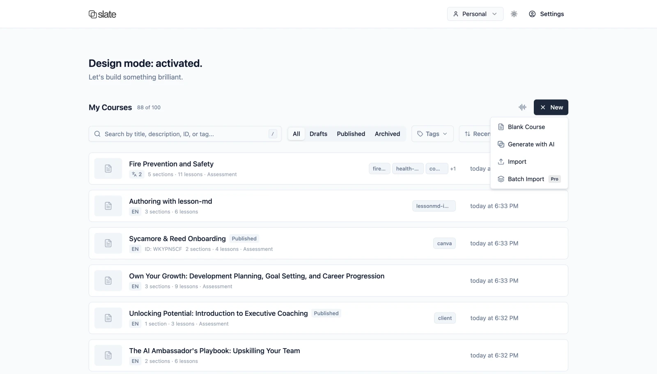Click EN badge on Authoring with lesson-md

(135, 212)
